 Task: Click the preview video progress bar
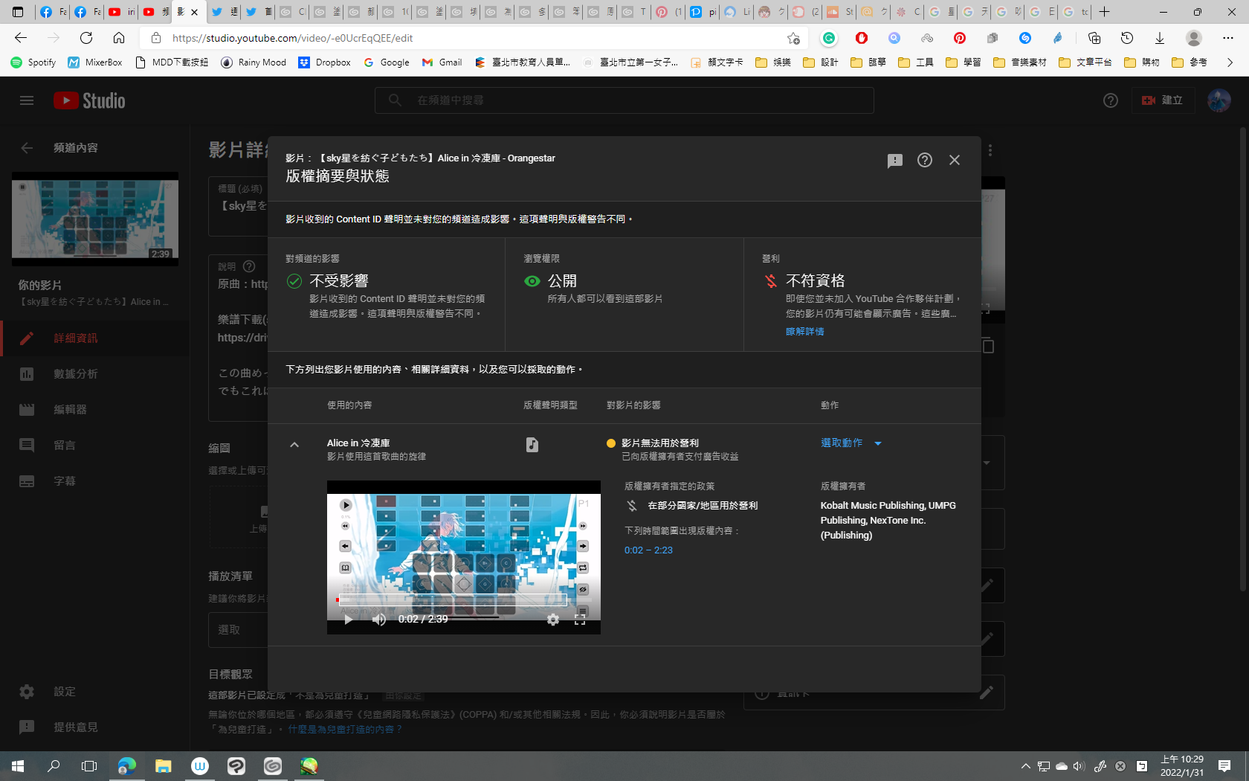464,600
